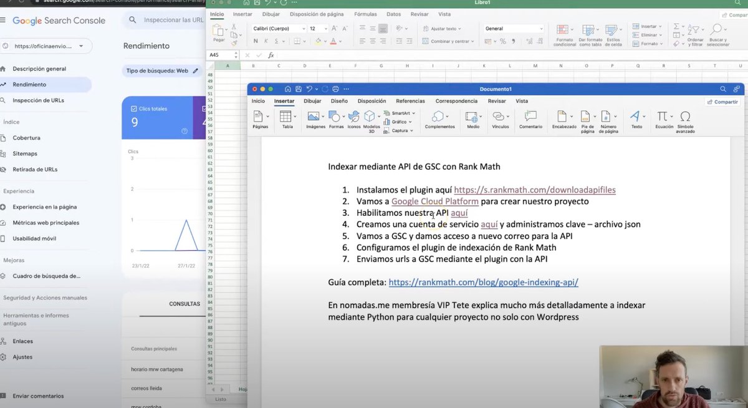Open Excel font size dropdown
The image size is (748, 408).
point(326,29)
